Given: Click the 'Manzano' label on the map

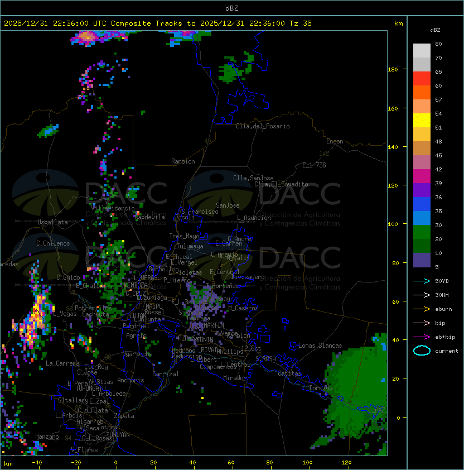Looking at the screenshot, I should point(47,437).
